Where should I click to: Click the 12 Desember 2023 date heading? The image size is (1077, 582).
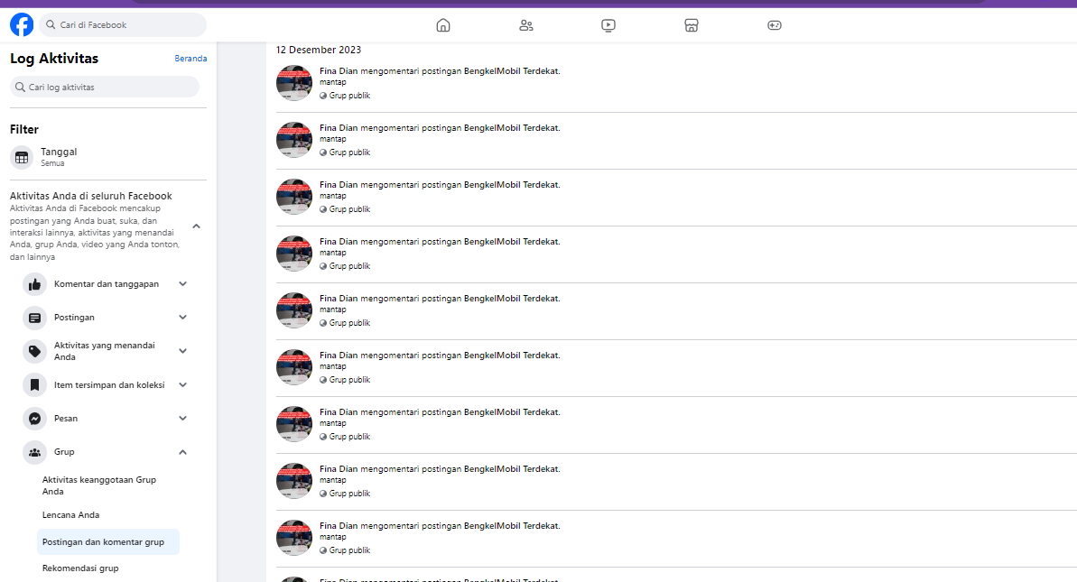[318, 51]
